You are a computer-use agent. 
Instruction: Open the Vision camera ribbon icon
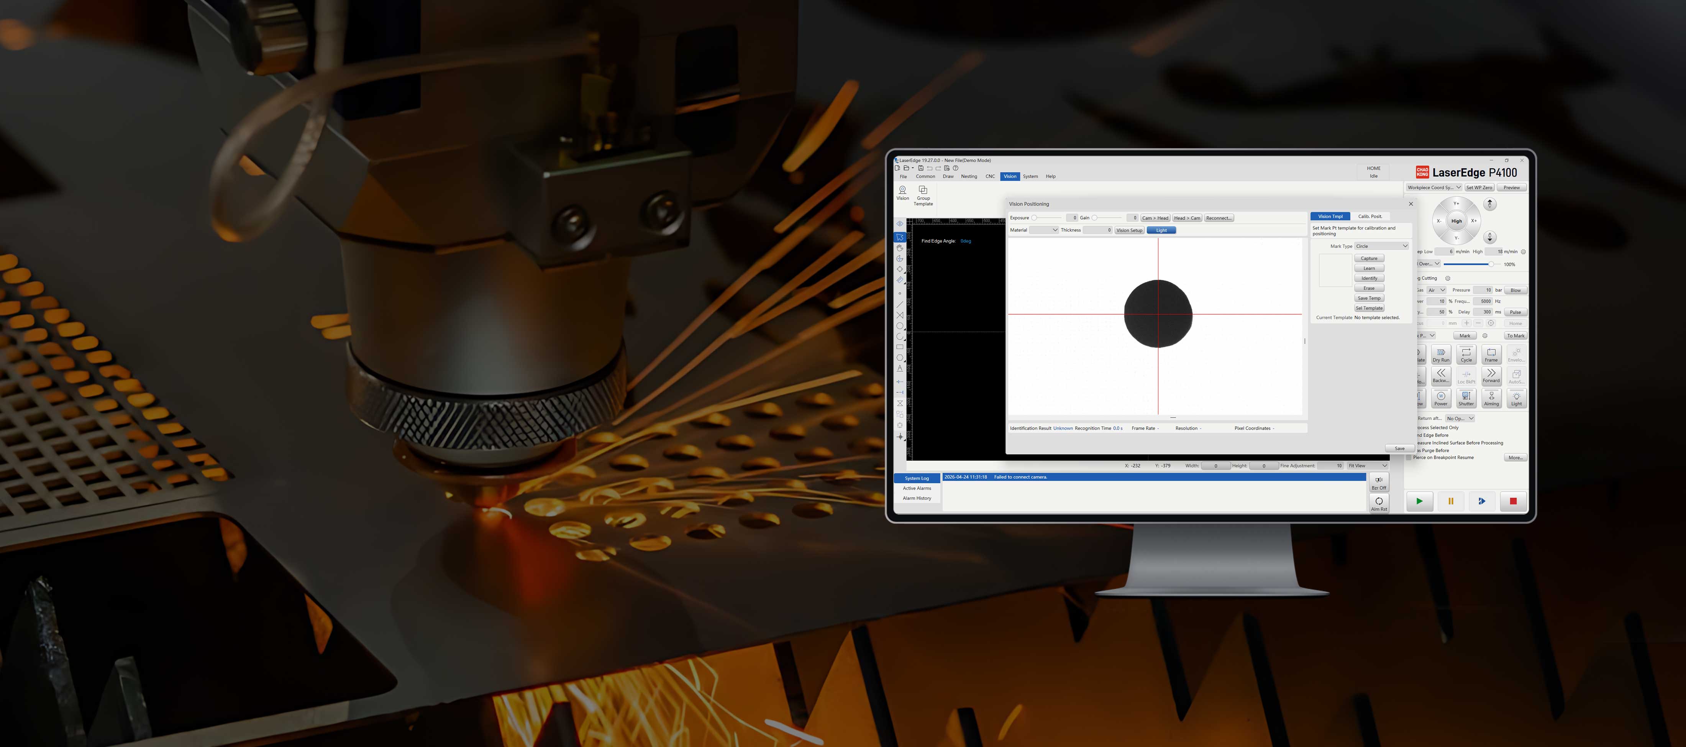click(x=902, y=192)
